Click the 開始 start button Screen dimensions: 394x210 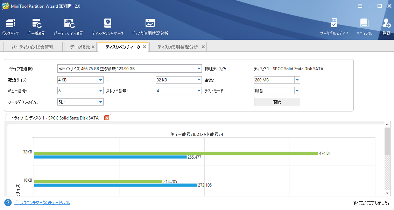pyautogui.click(x=277, y=102)
